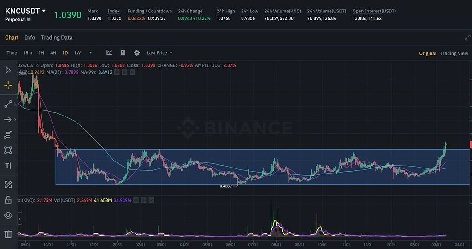Hide the MA indicator eye icon
472x249 pixels.
click(x=118, y=72)
